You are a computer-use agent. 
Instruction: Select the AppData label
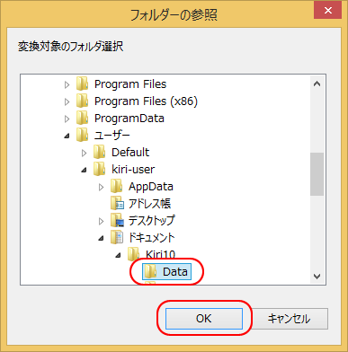tap(151, 187)
